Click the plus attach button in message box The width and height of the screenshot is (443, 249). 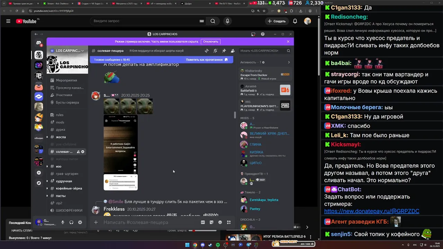coord(96,222)
